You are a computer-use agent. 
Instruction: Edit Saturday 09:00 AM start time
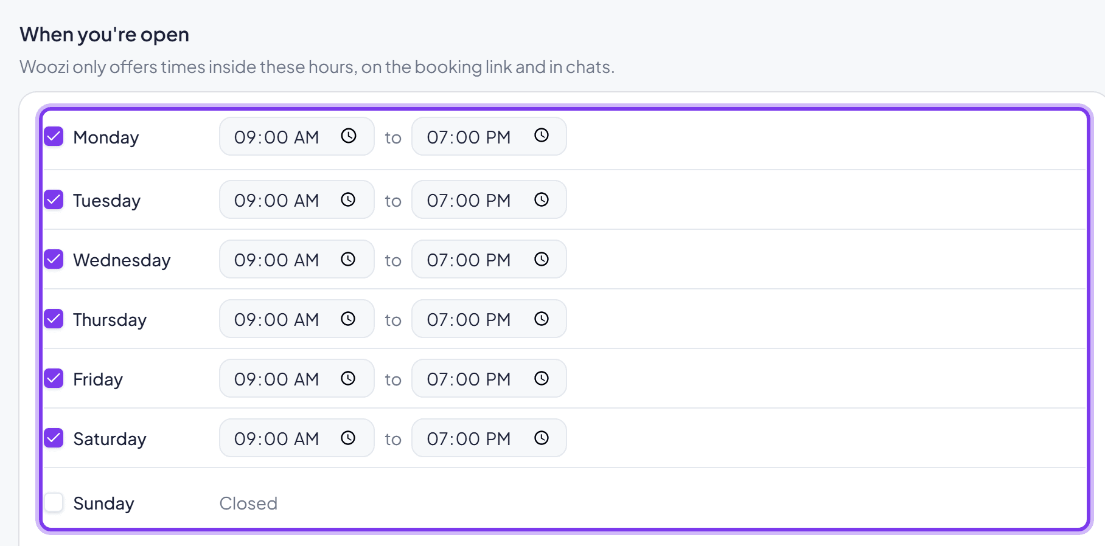tap(296, 438)
